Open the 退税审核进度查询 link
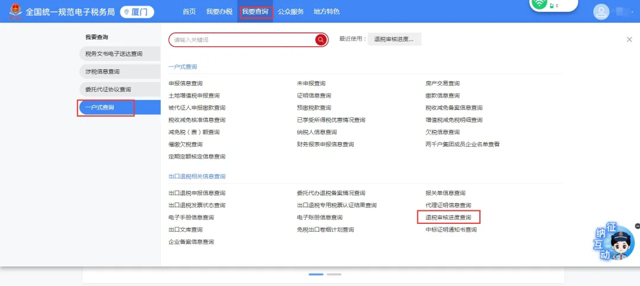 coord(448,217)
